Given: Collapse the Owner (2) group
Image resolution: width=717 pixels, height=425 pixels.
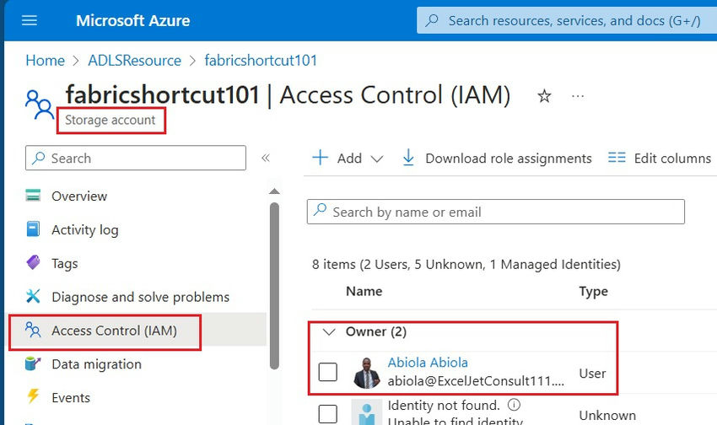Looking at the screenshot, I should 329,331.
